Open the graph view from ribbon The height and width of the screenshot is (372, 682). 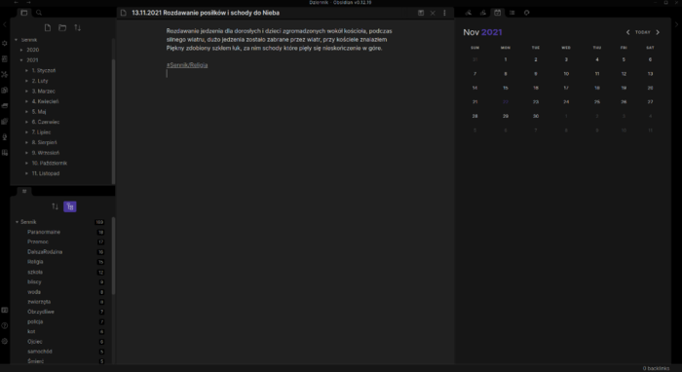(5, 74)
